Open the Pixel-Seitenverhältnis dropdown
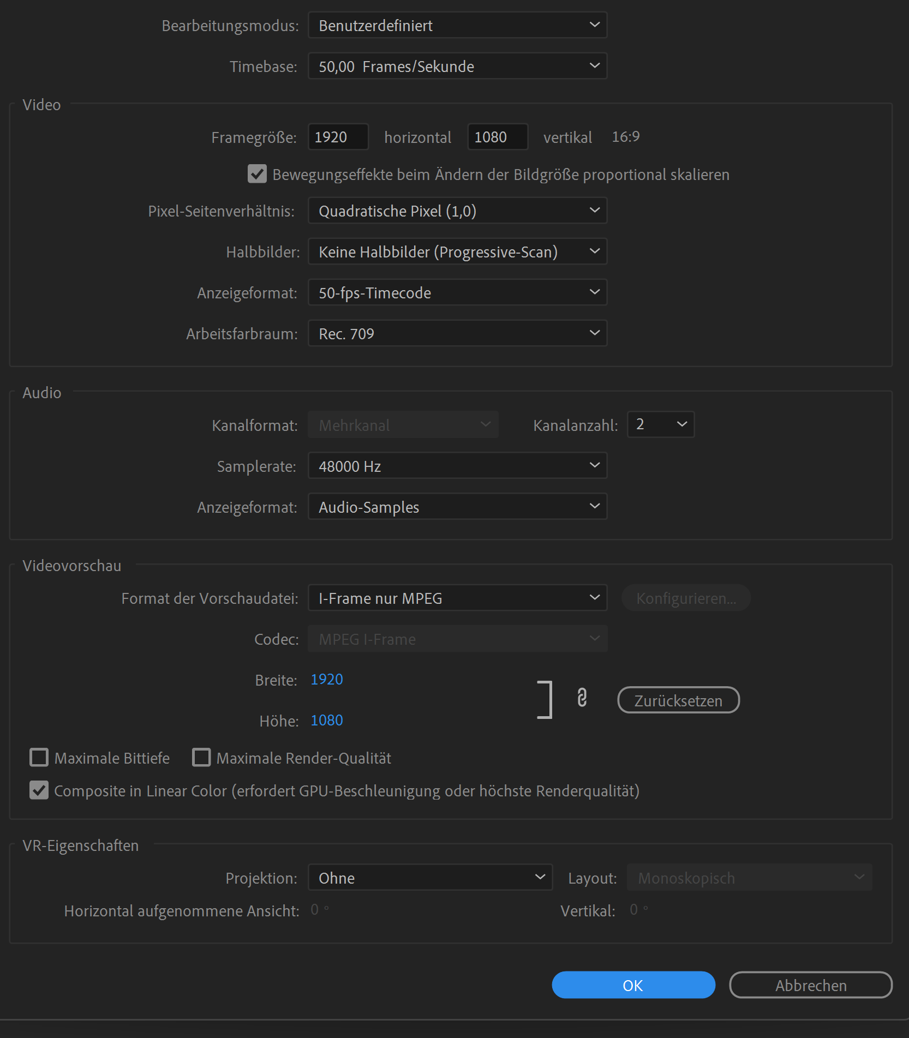The width and height of the screenshot is (909, 1038). (x=457, y=211)
